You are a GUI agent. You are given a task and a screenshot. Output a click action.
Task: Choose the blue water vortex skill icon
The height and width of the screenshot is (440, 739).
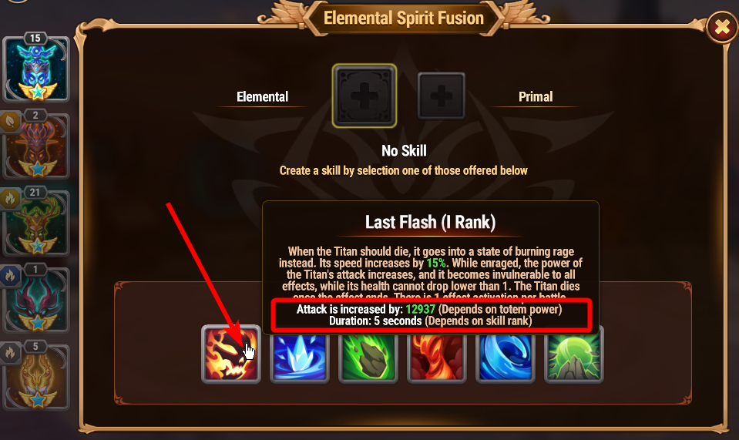(506, 358)
